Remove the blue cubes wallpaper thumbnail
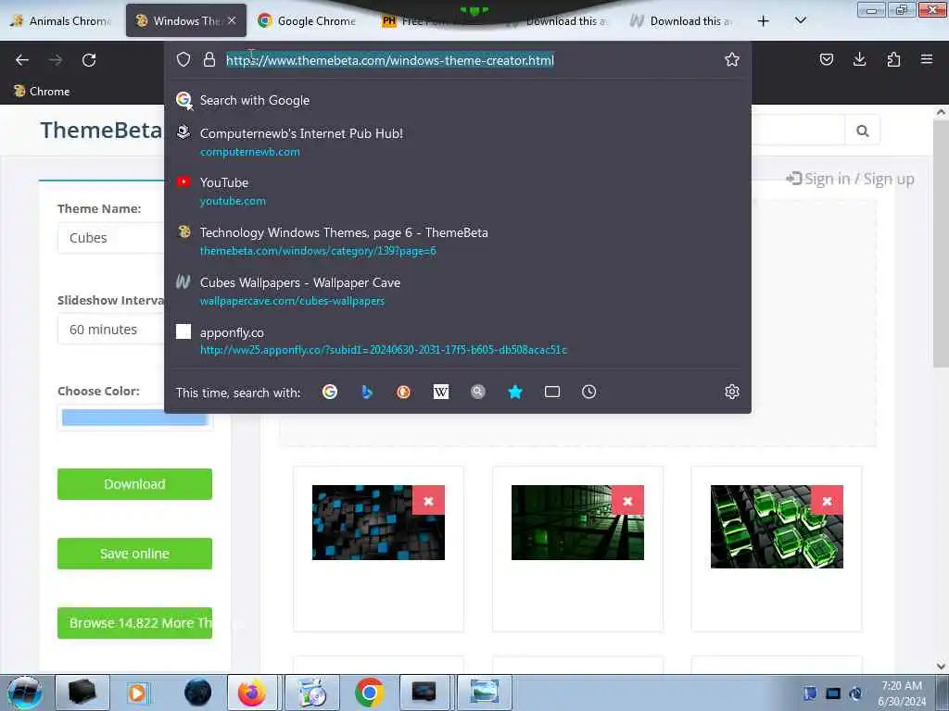Image resolution: width=949 pixels, height=711 pixels. (428, 501)
